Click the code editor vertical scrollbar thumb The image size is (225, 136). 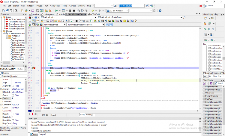click(200, 80)
